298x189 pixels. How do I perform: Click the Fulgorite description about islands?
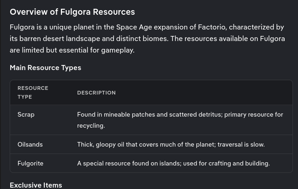pyautogui.click(x=173, y=163)
